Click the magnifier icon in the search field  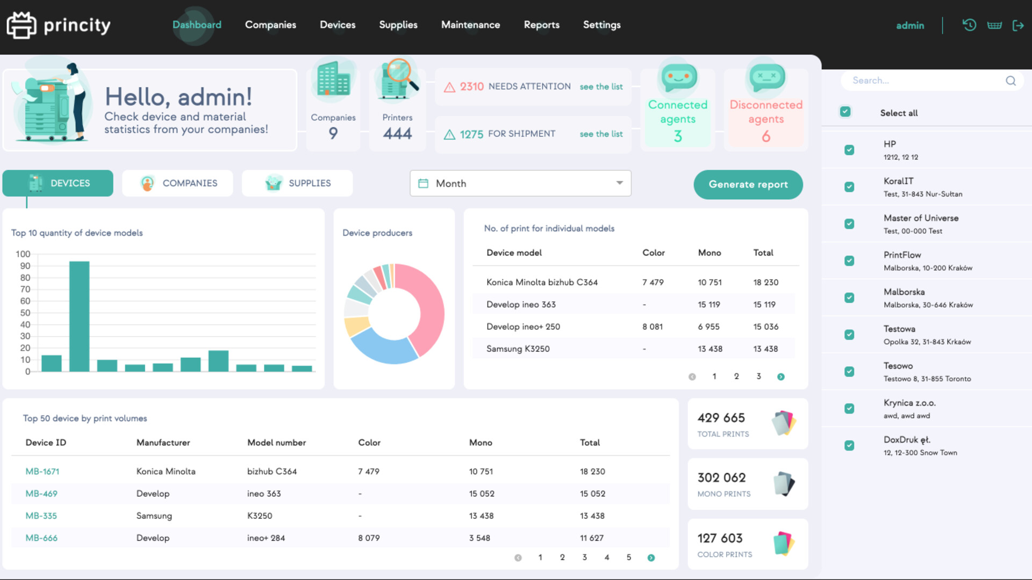point(1010,80)
